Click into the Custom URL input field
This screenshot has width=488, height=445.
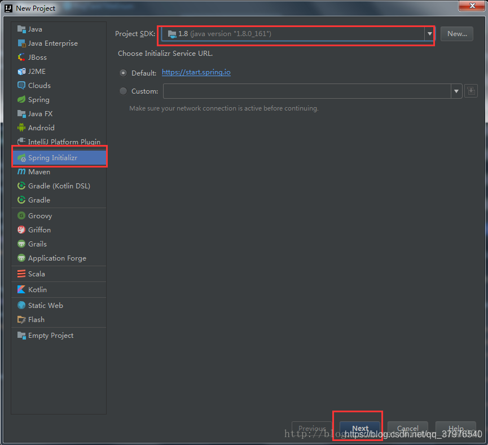click(x=307, y=91)
